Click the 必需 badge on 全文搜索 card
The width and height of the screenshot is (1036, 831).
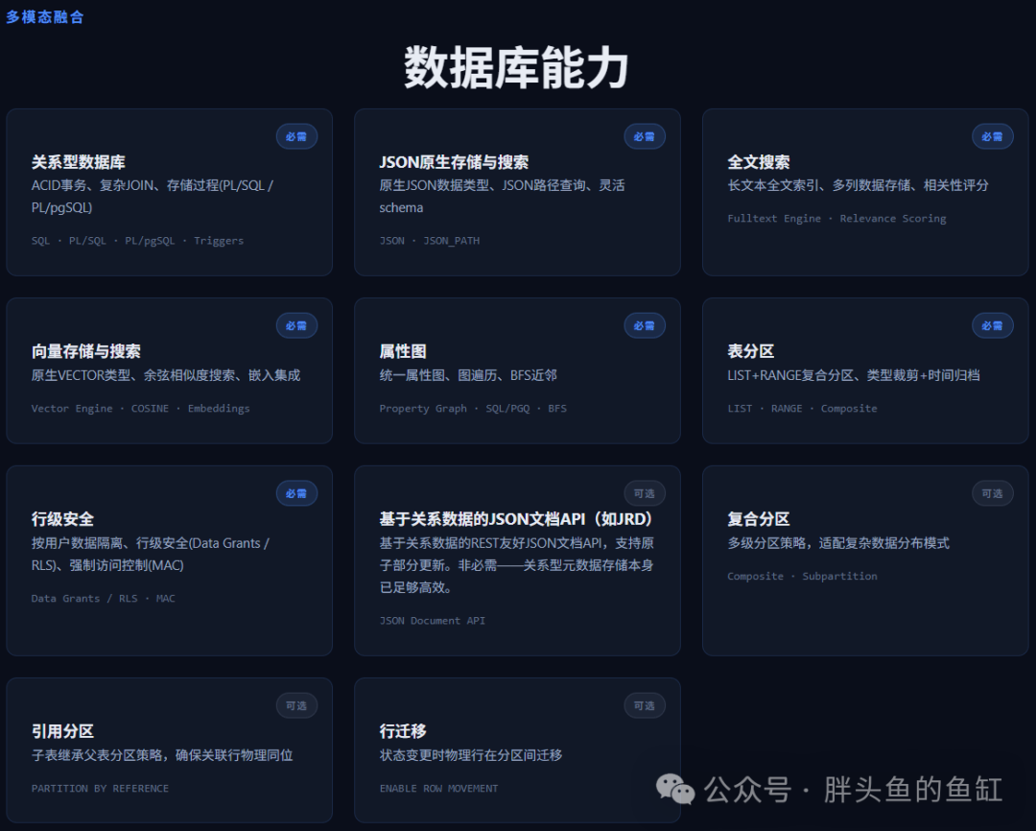click(x=993, y=137)
